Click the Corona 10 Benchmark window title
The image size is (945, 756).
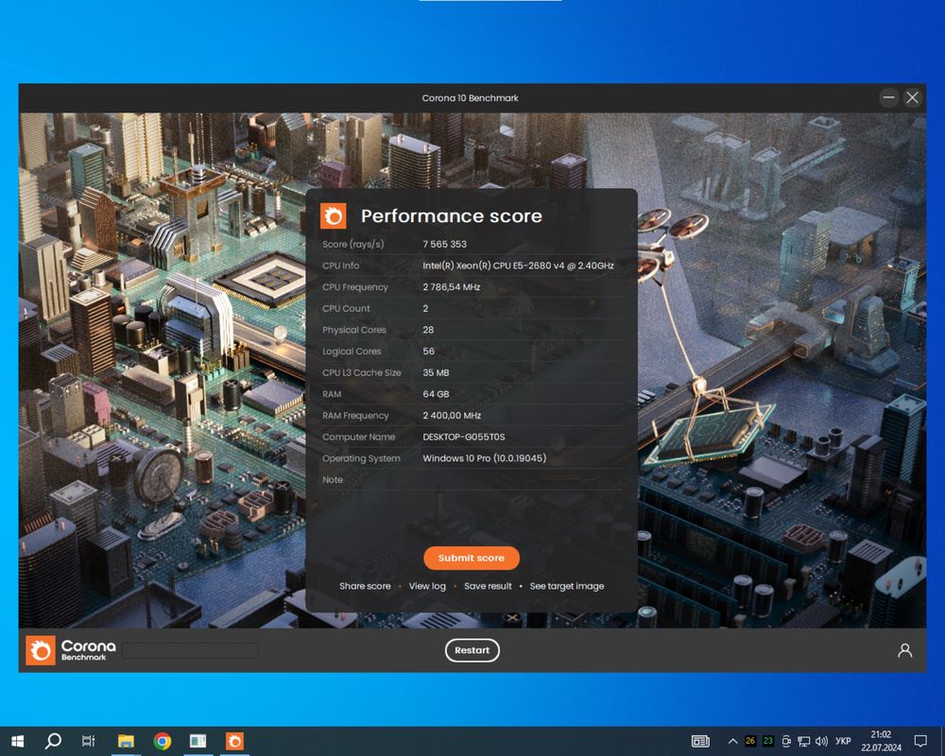coord(470,97)
